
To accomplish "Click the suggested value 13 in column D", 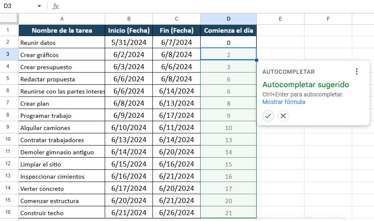I will [x=229, y=140].
